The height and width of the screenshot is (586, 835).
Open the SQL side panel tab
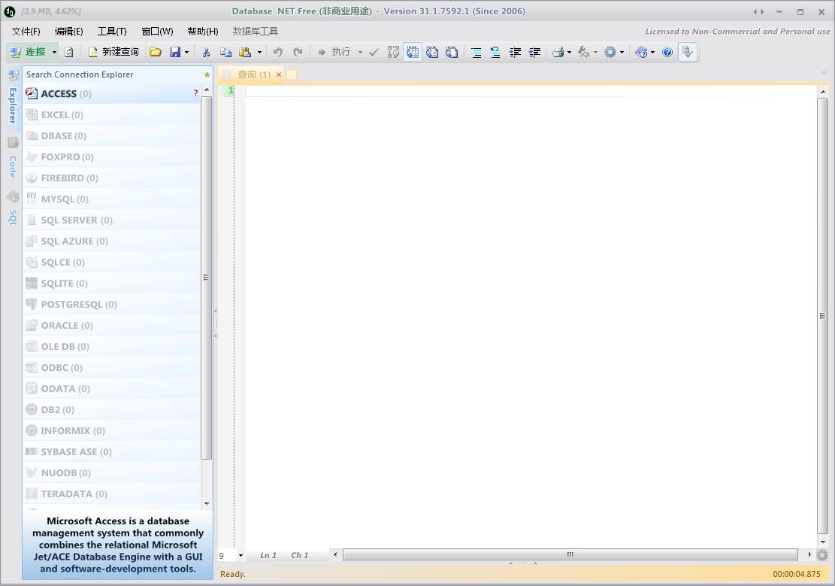coord(13,210)
